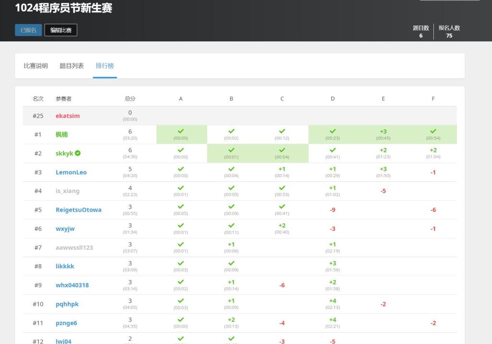This screenshot has height=344, width=492.
Task: Click 枫楠's +3 result on problem E
Action: click(383, 131)
